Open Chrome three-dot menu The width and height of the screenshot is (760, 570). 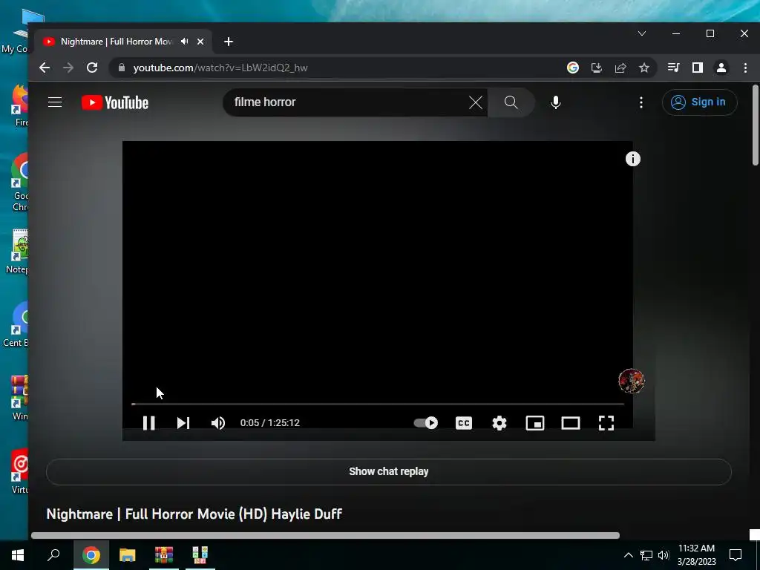(745, 68)
